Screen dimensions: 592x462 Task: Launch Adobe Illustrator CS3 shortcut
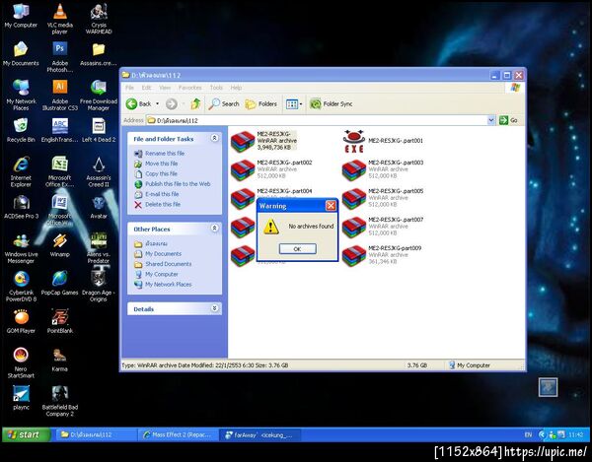59,95
